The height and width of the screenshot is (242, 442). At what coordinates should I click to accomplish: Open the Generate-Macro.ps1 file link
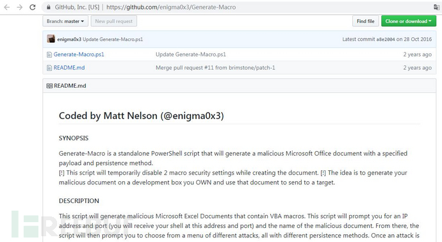79,54
